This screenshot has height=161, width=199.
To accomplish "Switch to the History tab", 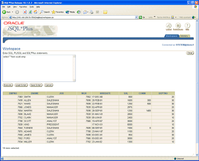I will [x=184, y=36].
